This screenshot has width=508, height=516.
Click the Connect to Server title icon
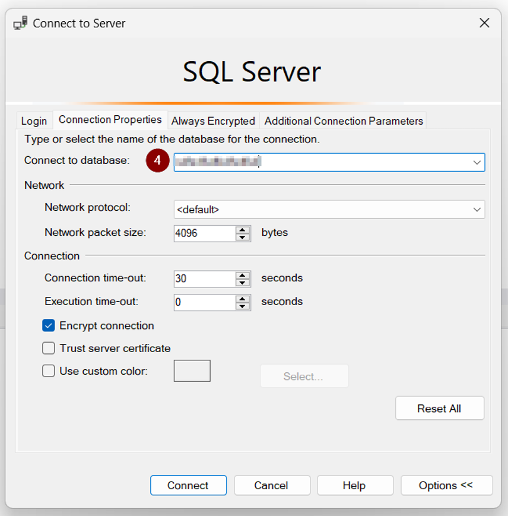[x=20, y=23]
